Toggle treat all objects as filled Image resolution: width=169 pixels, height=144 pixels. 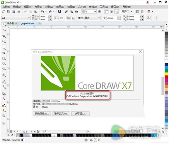pyautogui.click(x=148, y=18)
